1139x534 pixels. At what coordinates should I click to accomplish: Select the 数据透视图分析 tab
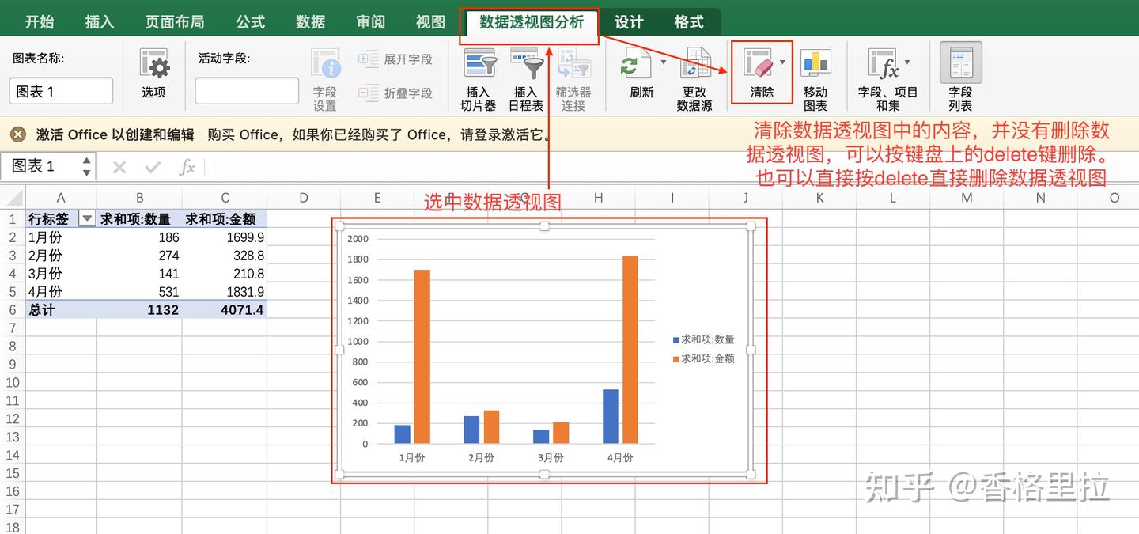(x=531, y=22)
